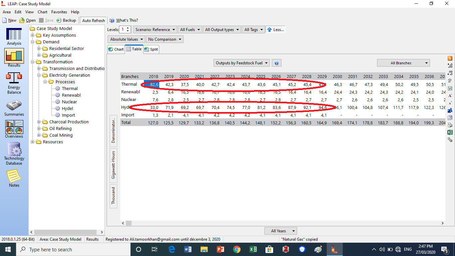This screenshot has height=256, width=455.
Task: Select the Hydel process in tree
Action: (x=67, y=108)
